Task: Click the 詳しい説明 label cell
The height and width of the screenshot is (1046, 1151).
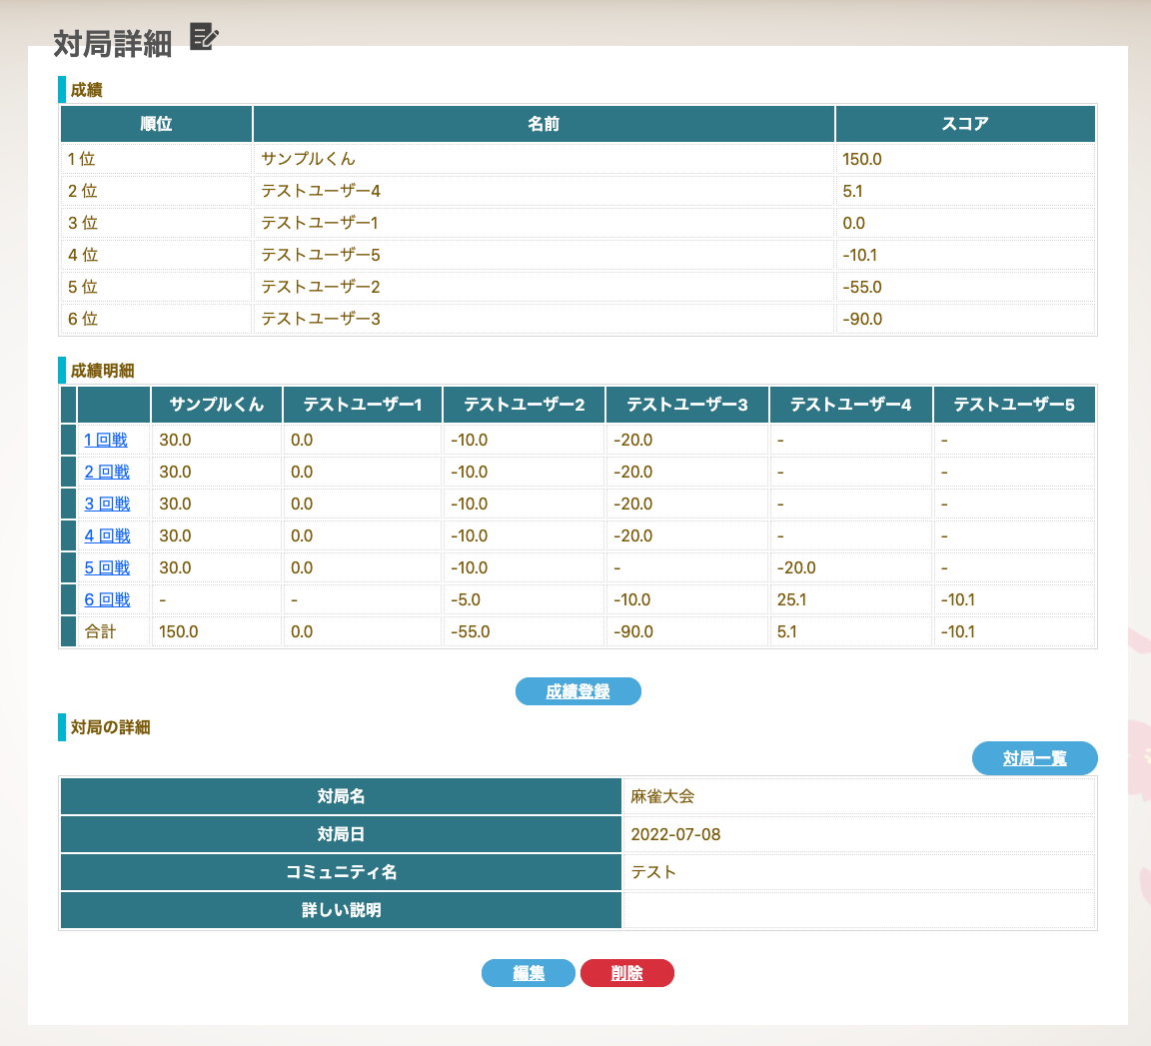Action: [x=341, y=911]
